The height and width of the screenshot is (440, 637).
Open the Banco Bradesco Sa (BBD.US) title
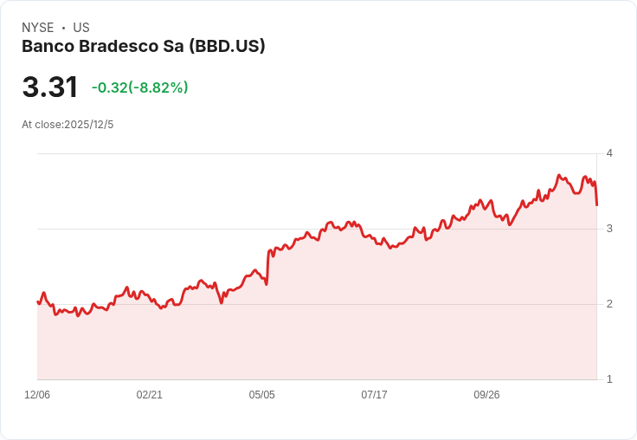point(144,46)
